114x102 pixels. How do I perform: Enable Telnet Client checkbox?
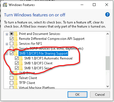coord(11,78)
